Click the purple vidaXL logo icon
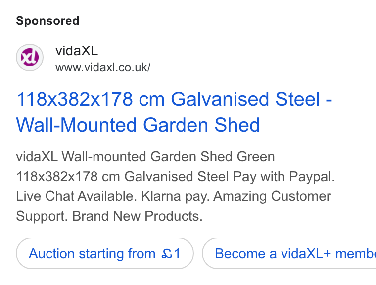Screen dimensions: 376x285 30,57
